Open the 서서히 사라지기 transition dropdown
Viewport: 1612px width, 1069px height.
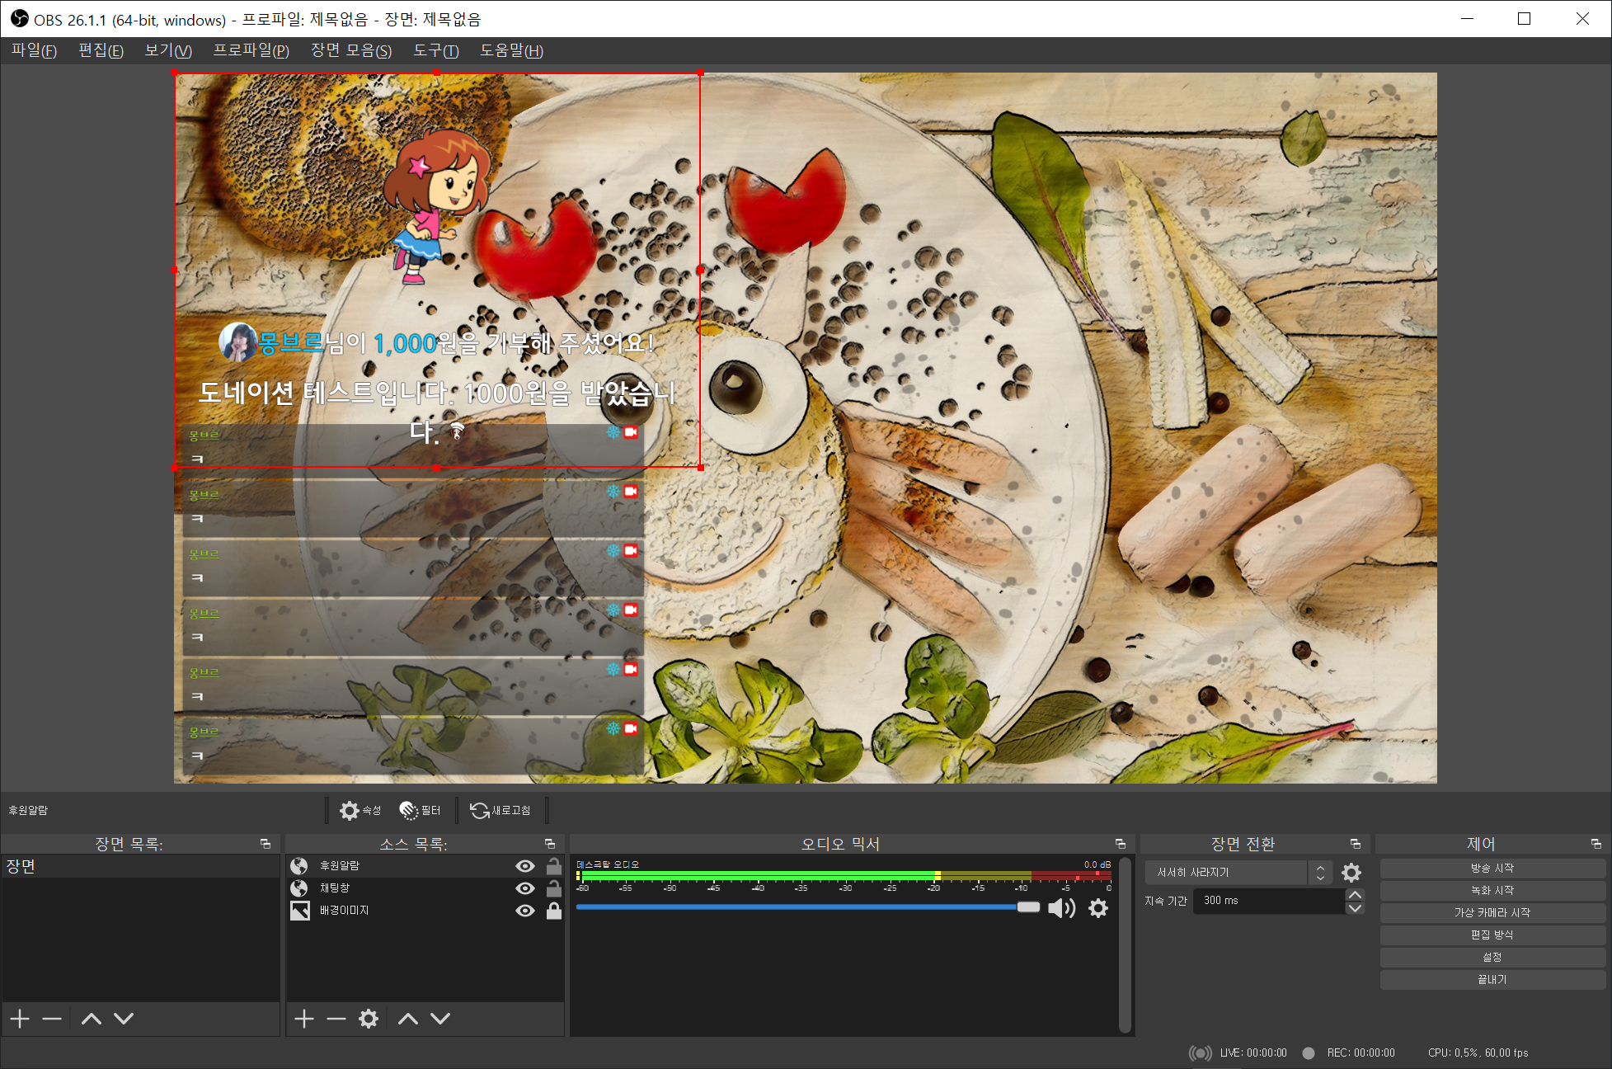coord(1237,873)
